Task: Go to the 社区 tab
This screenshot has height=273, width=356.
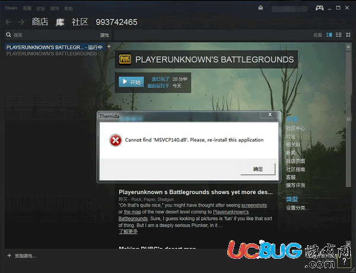Action: [80, 22]
